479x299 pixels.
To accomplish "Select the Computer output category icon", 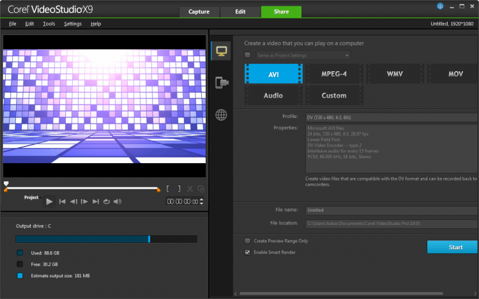I will pos(221,50).
